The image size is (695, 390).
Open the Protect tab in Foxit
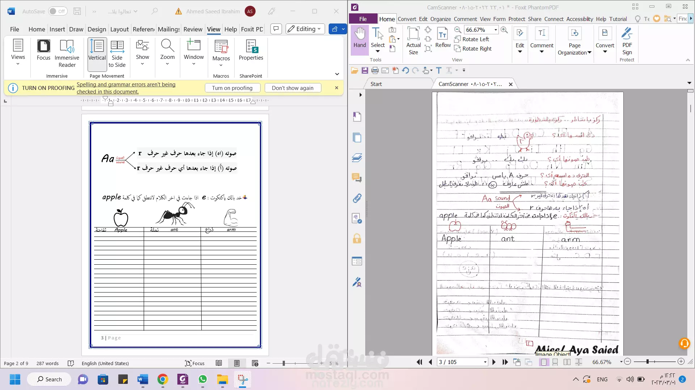(517, 19)
